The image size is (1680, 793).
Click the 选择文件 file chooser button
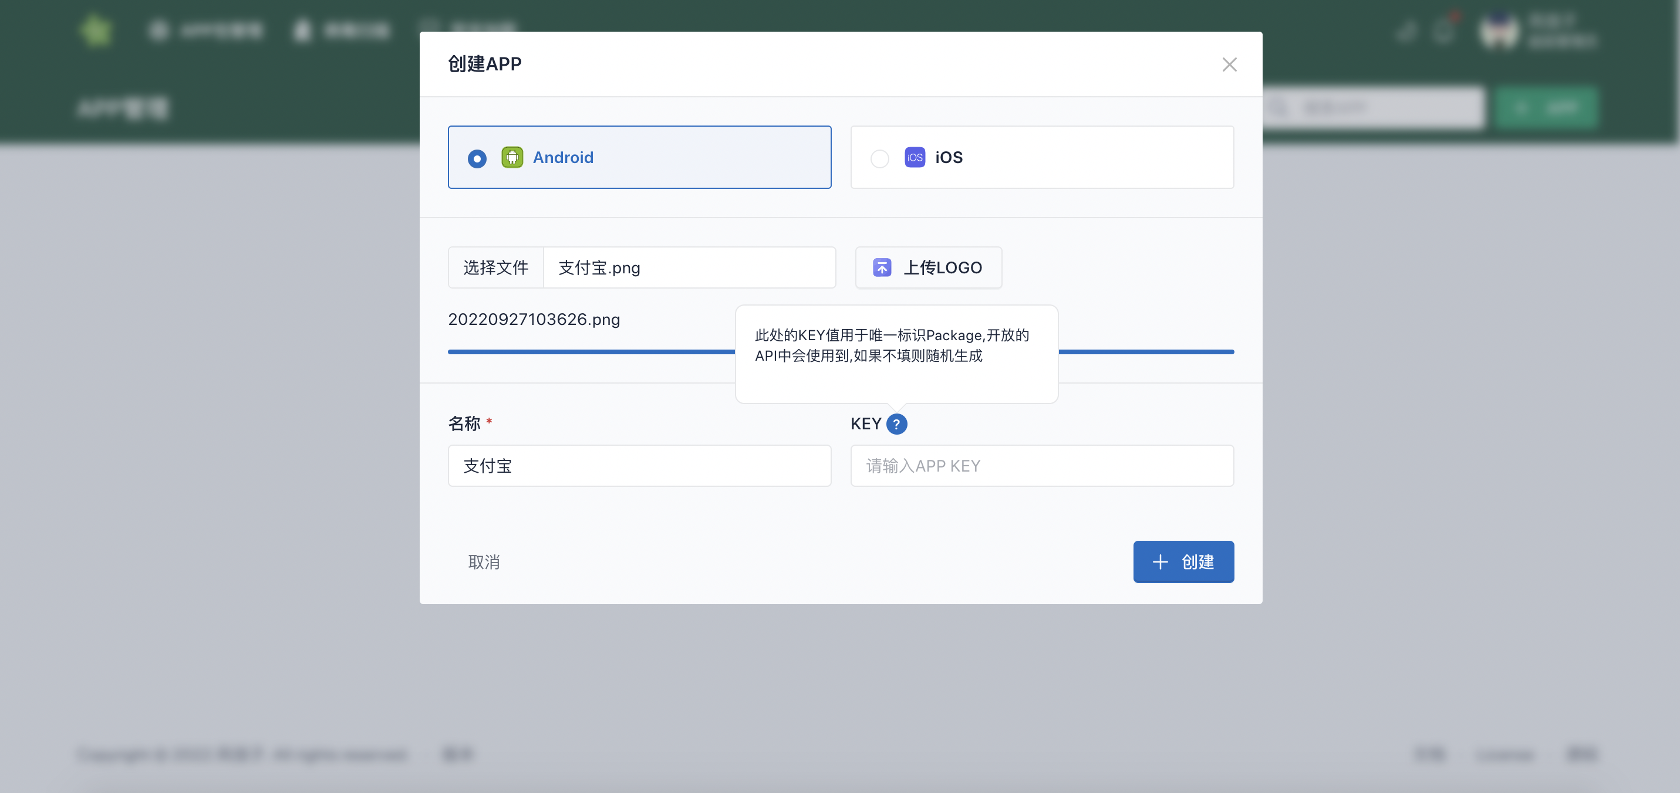point(495,267)
